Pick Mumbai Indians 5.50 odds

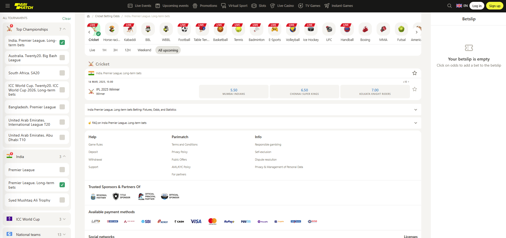point(234,92)
